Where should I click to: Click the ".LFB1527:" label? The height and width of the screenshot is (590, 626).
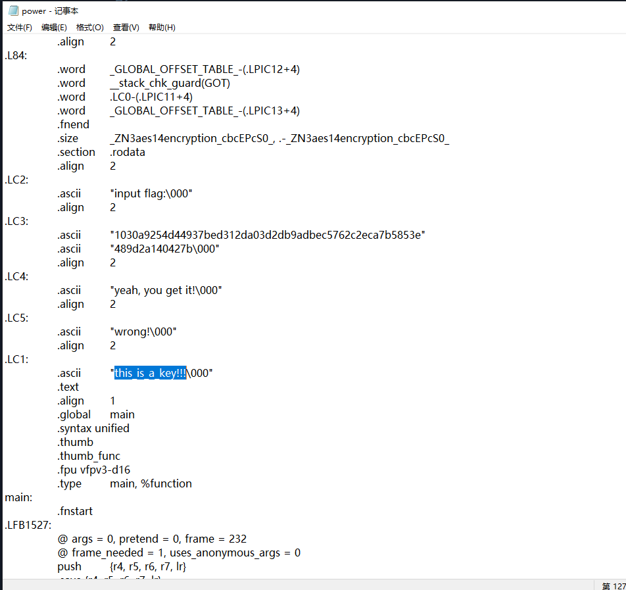(x=28, y=526)
